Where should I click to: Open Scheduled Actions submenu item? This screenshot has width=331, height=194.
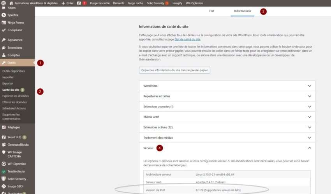point(14,108)
